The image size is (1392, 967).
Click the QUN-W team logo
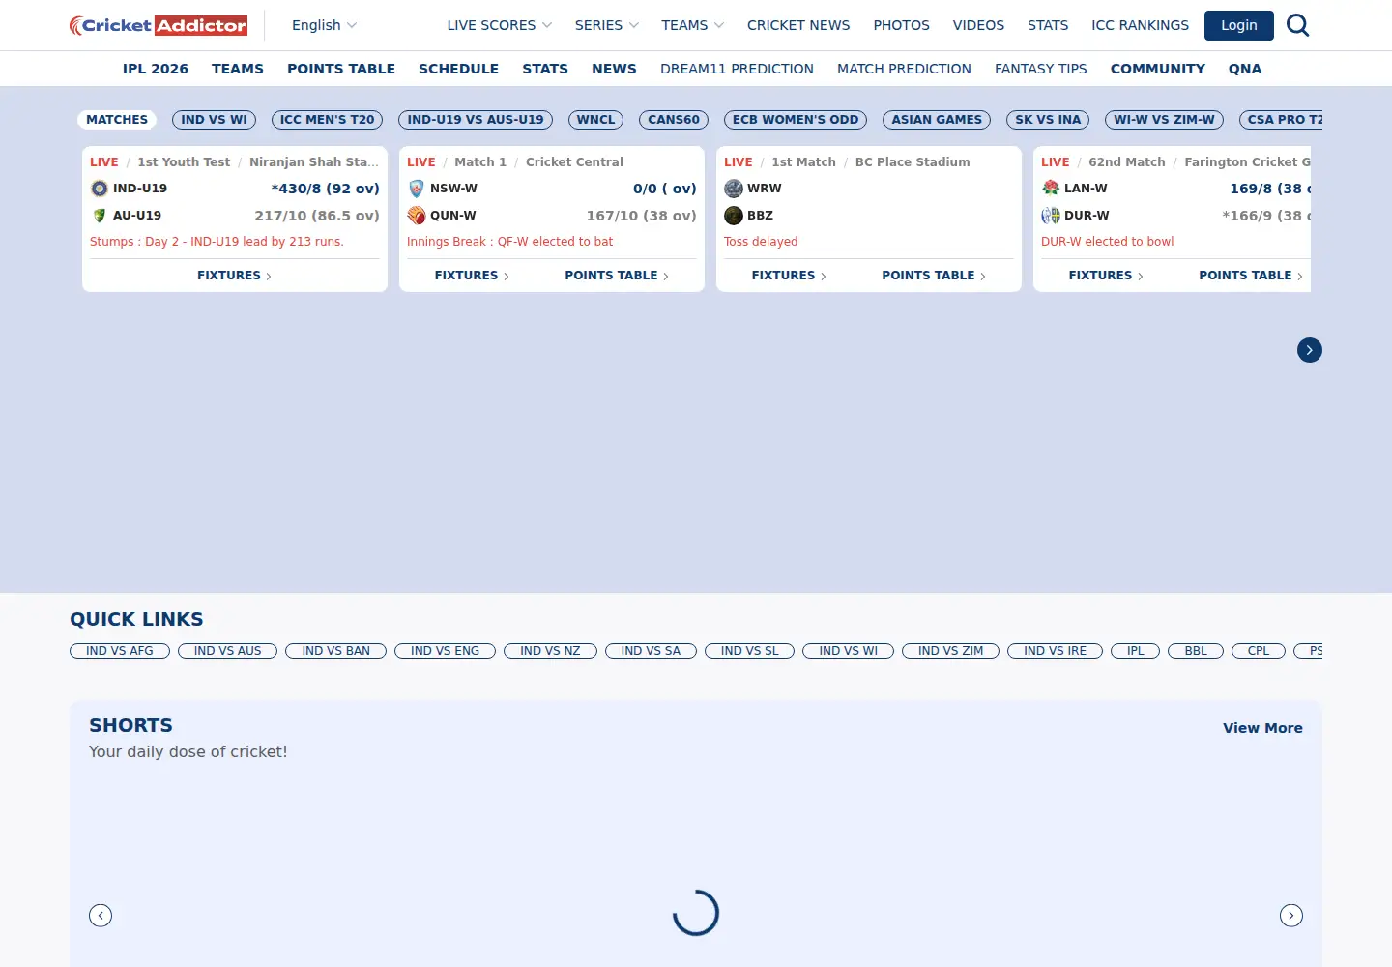point(417,216)
